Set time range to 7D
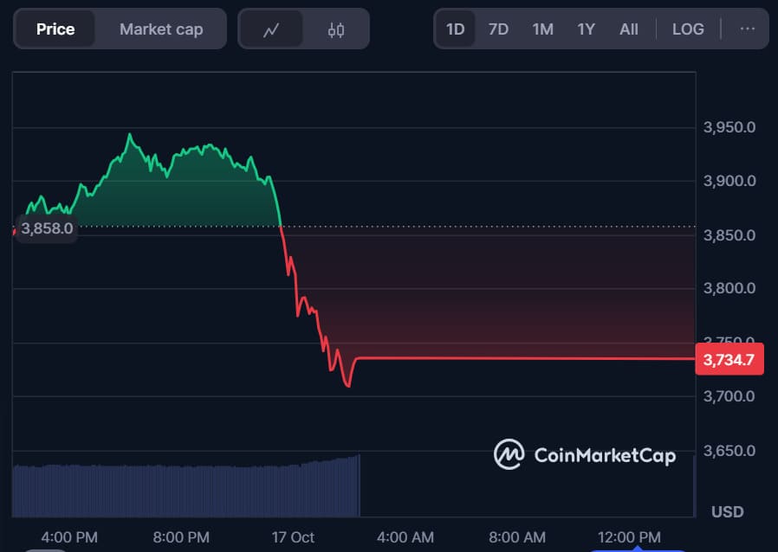This screenshot has width=778, height=552. click(x=498, y=29)
